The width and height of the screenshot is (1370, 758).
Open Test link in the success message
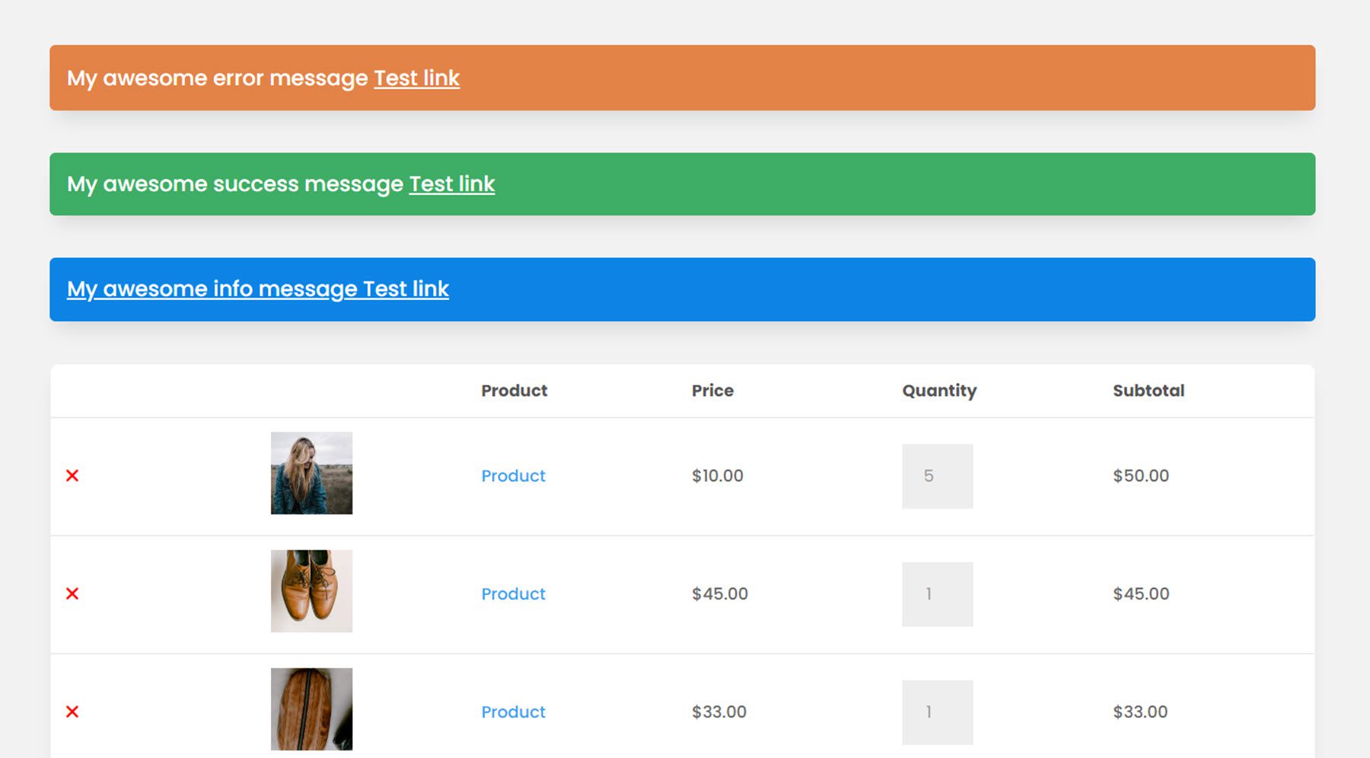tap(451, 183)
